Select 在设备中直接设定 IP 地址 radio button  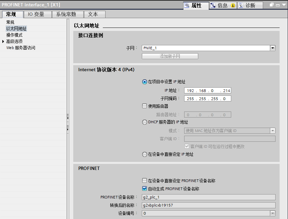145,155
